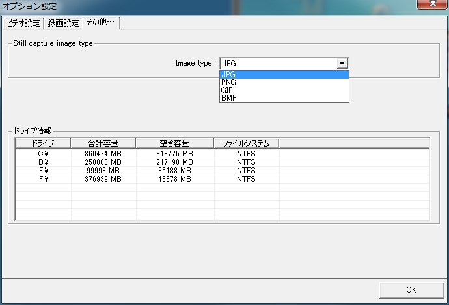Click the Image type combo box field
The height and width of the screenshot is (305, 449).
[278, 64]
